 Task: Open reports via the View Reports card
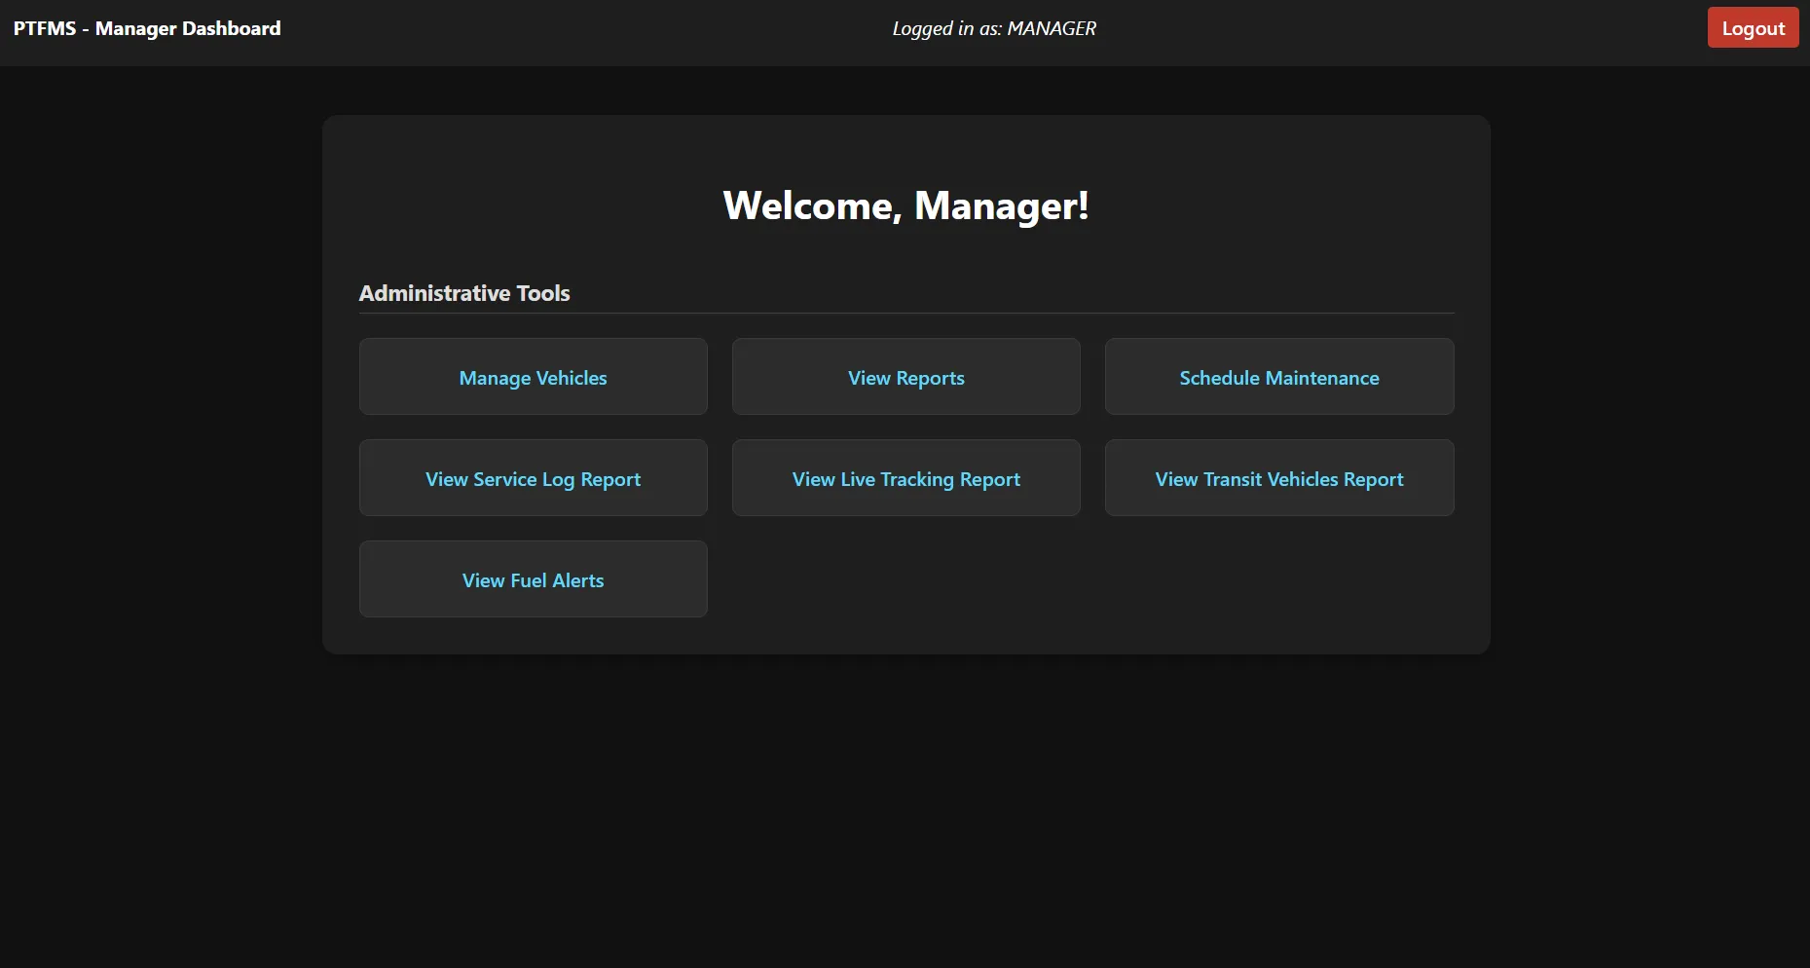pyautogui.click(x=905, y=377)
